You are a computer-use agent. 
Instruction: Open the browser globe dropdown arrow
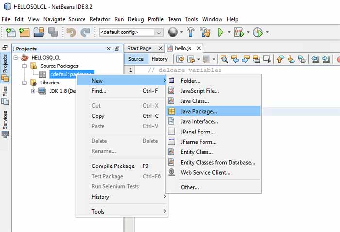pos(181,32)
